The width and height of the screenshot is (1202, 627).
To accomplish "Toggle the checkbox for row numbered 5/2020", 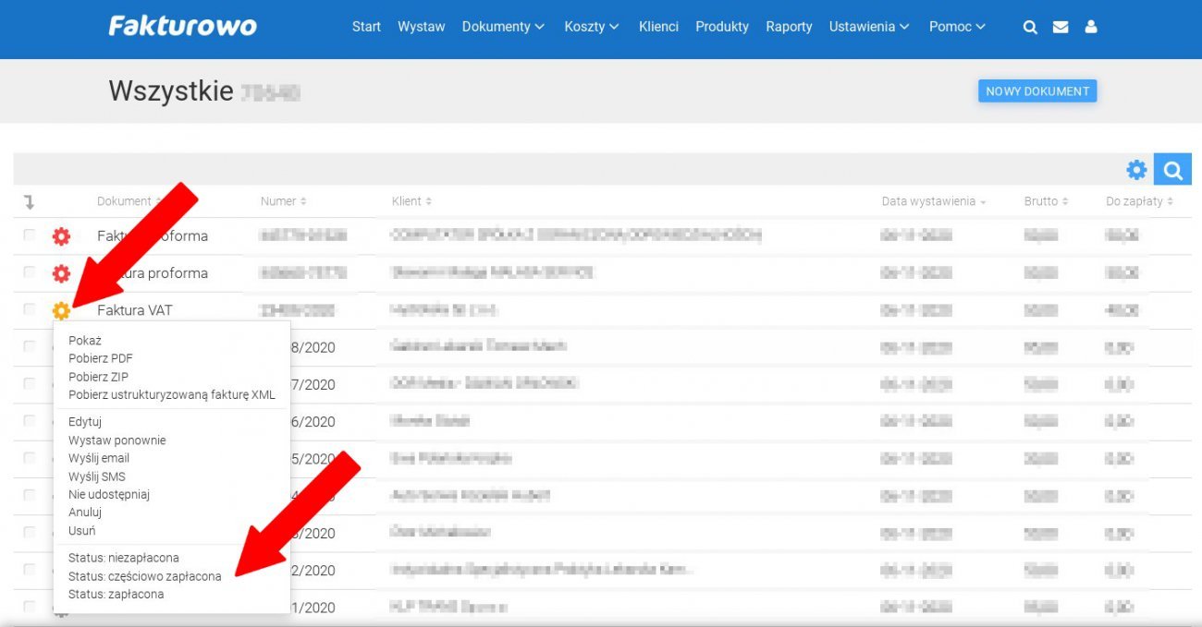I will coord(30,458).
